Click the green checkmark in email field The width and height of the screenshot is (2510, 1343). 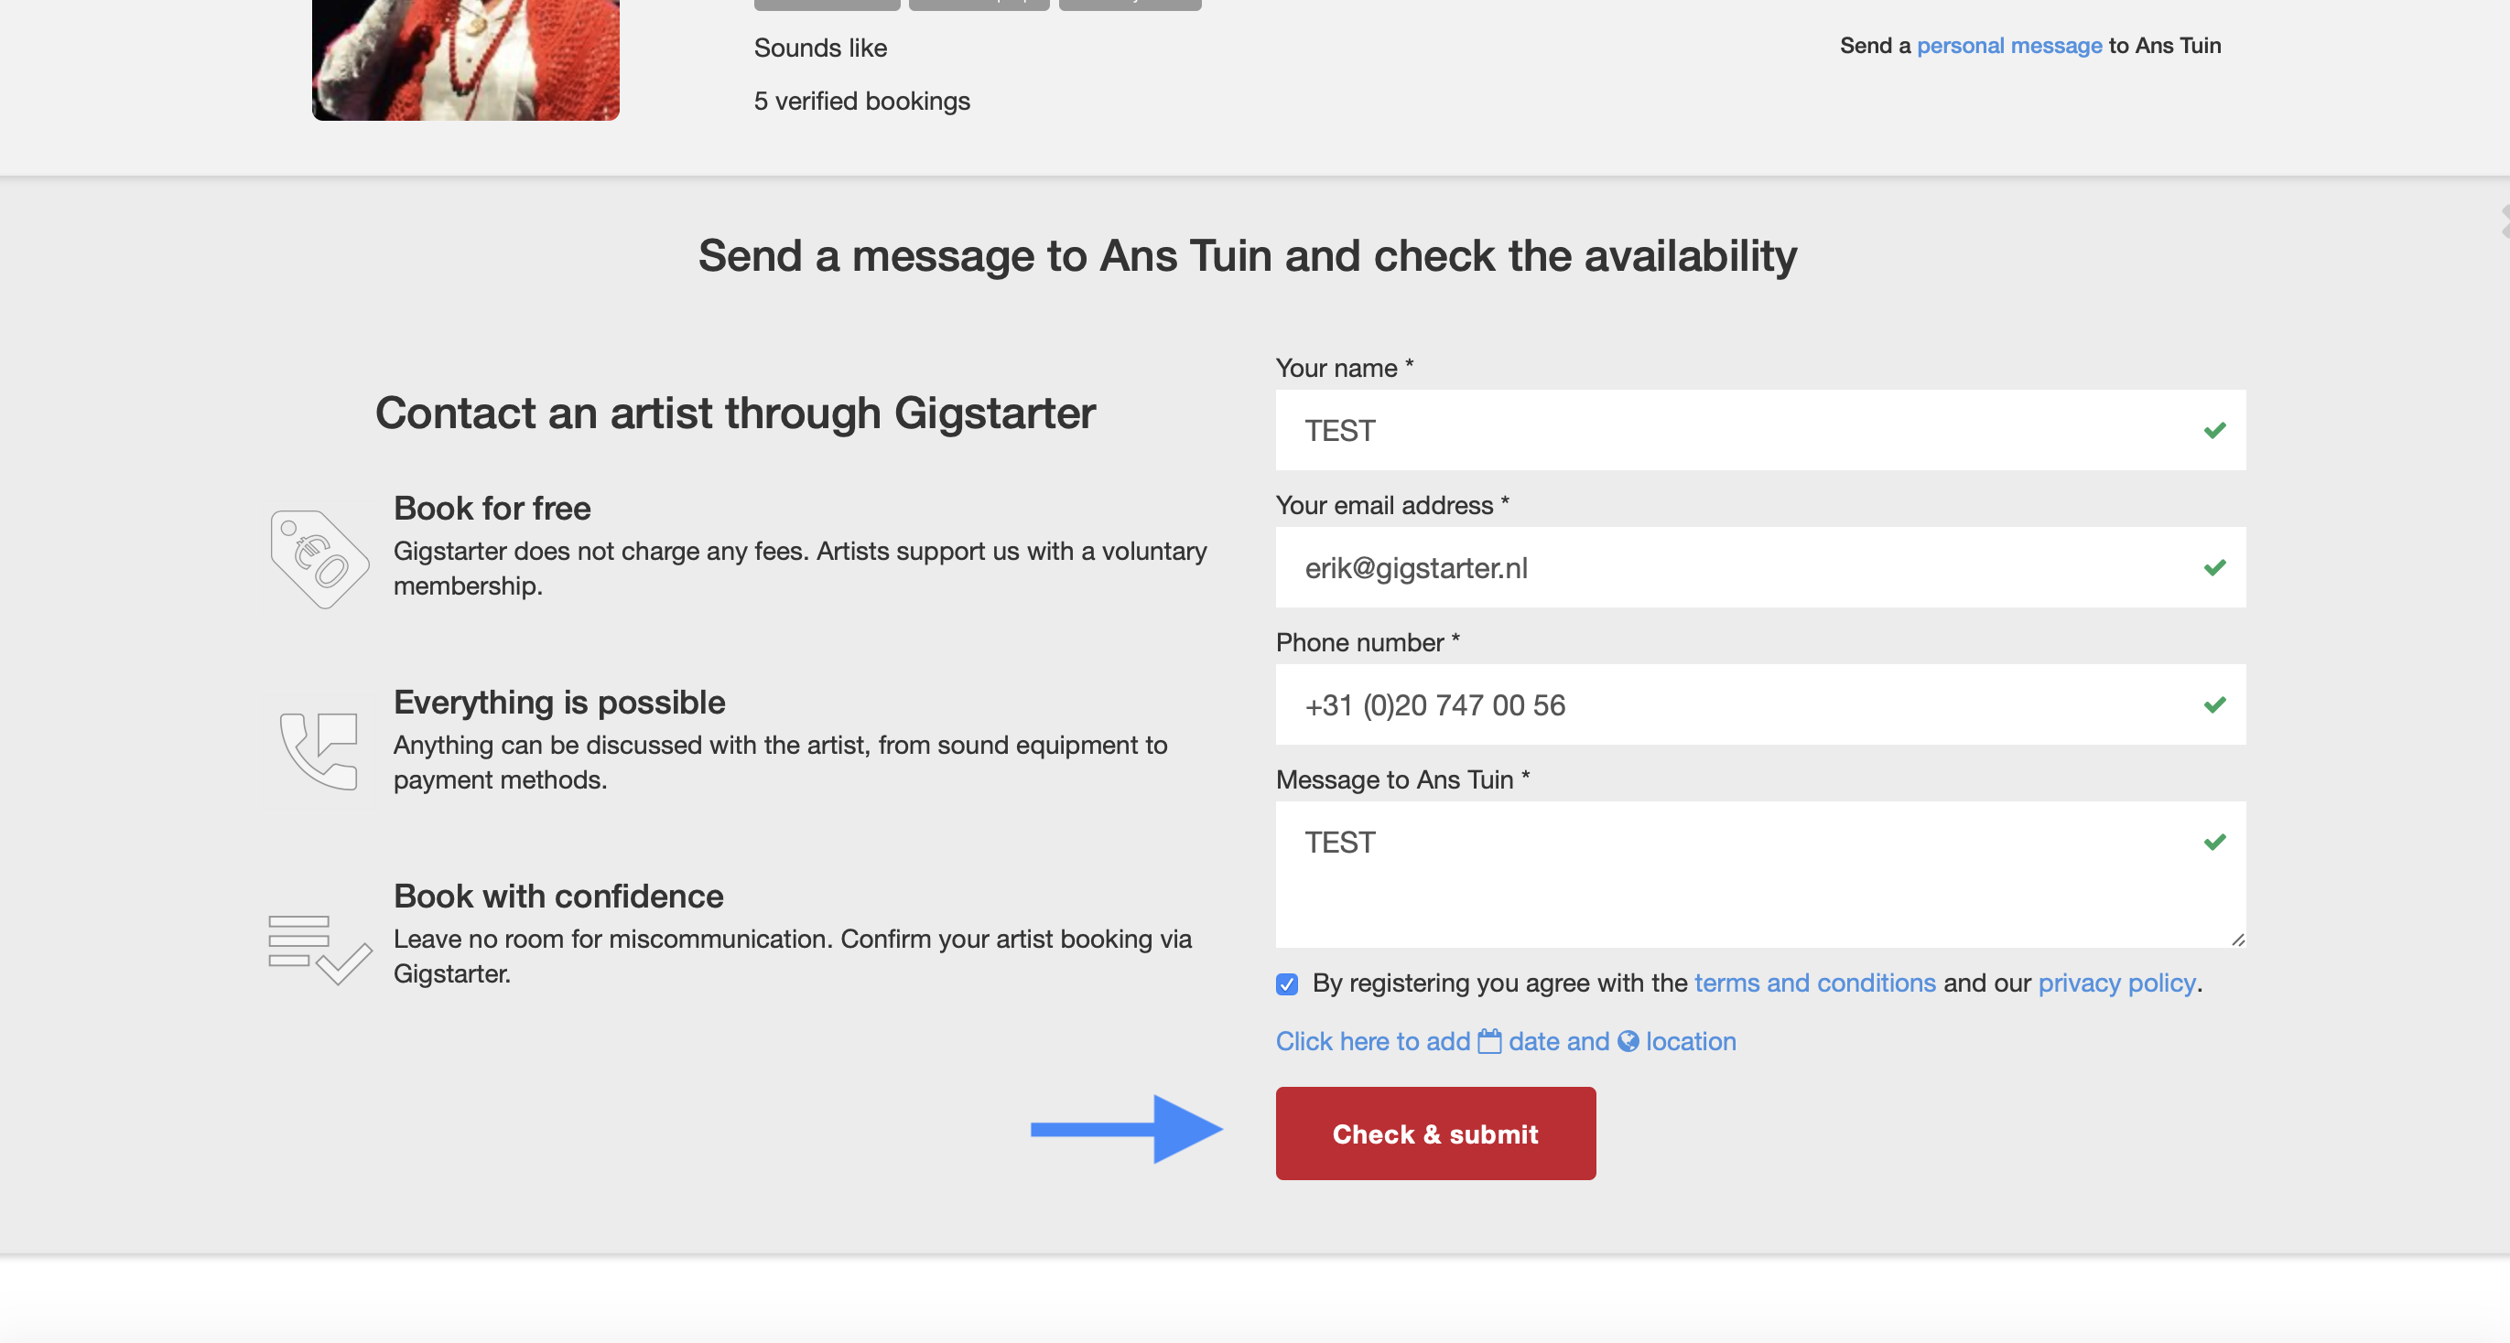(x=2213, y=567)
